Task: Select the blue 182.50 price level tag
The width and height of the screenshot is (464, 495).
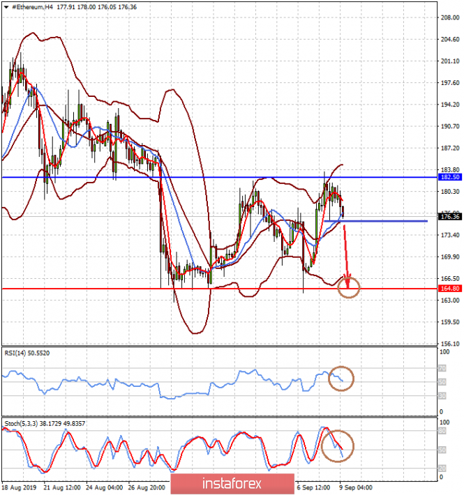Action: [x=450, y=177]
